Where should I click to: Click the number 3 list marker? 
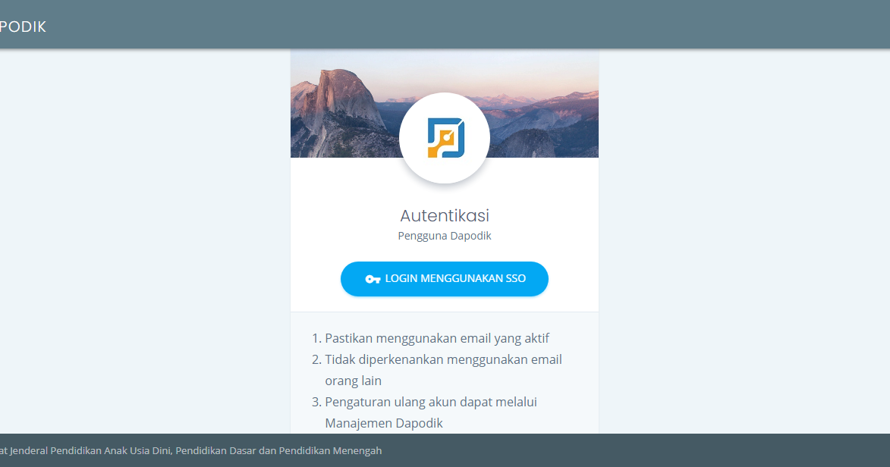coord(316,402)
